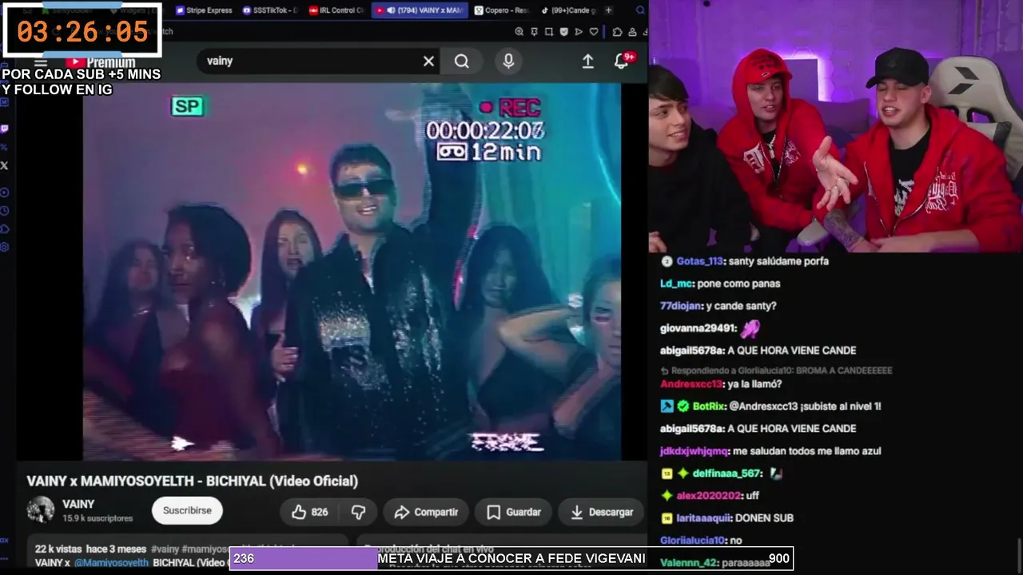Click the sub goal progress bar showing 236
The width and height of the screenshot is (1023, 575).
point(511,559)
